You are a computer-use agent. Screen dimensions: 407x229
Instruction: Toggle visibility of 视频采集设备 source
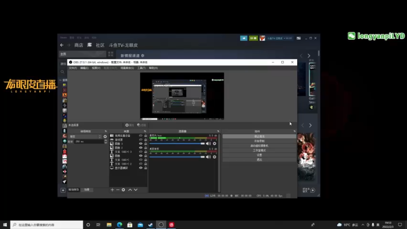pyautogui.click(x=141, y=135)
